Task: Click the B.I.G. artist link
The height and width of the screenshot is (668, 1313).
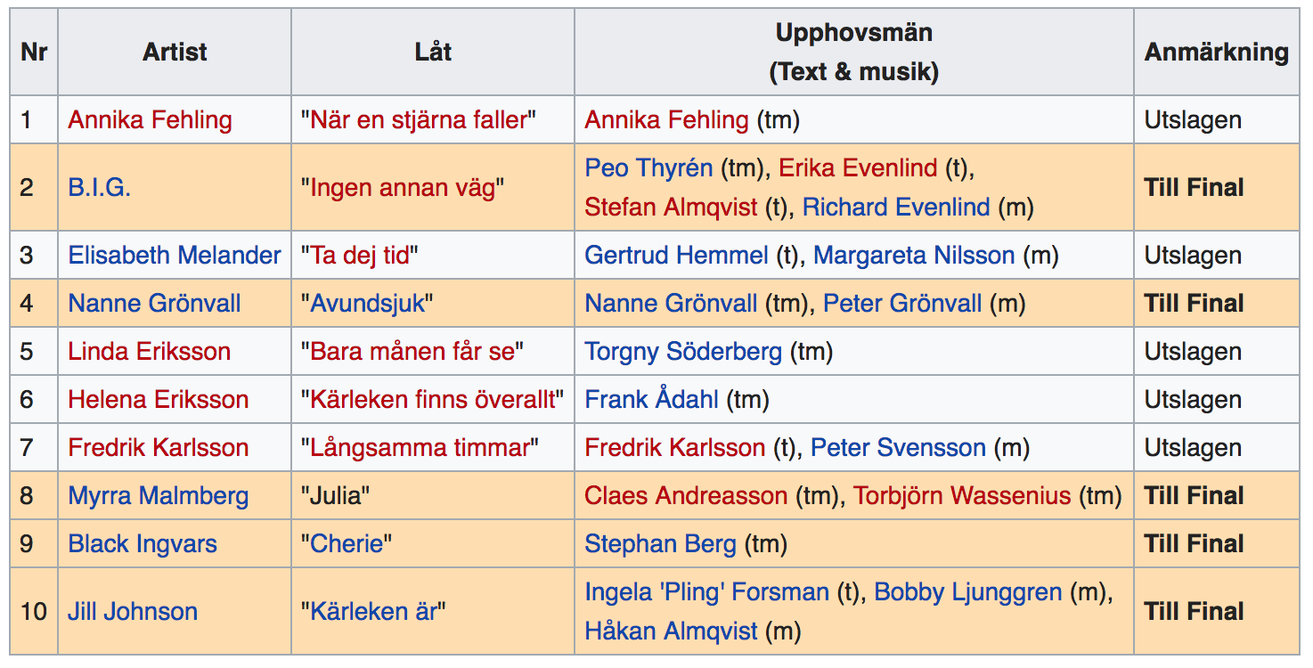Action: coord(99,188)
